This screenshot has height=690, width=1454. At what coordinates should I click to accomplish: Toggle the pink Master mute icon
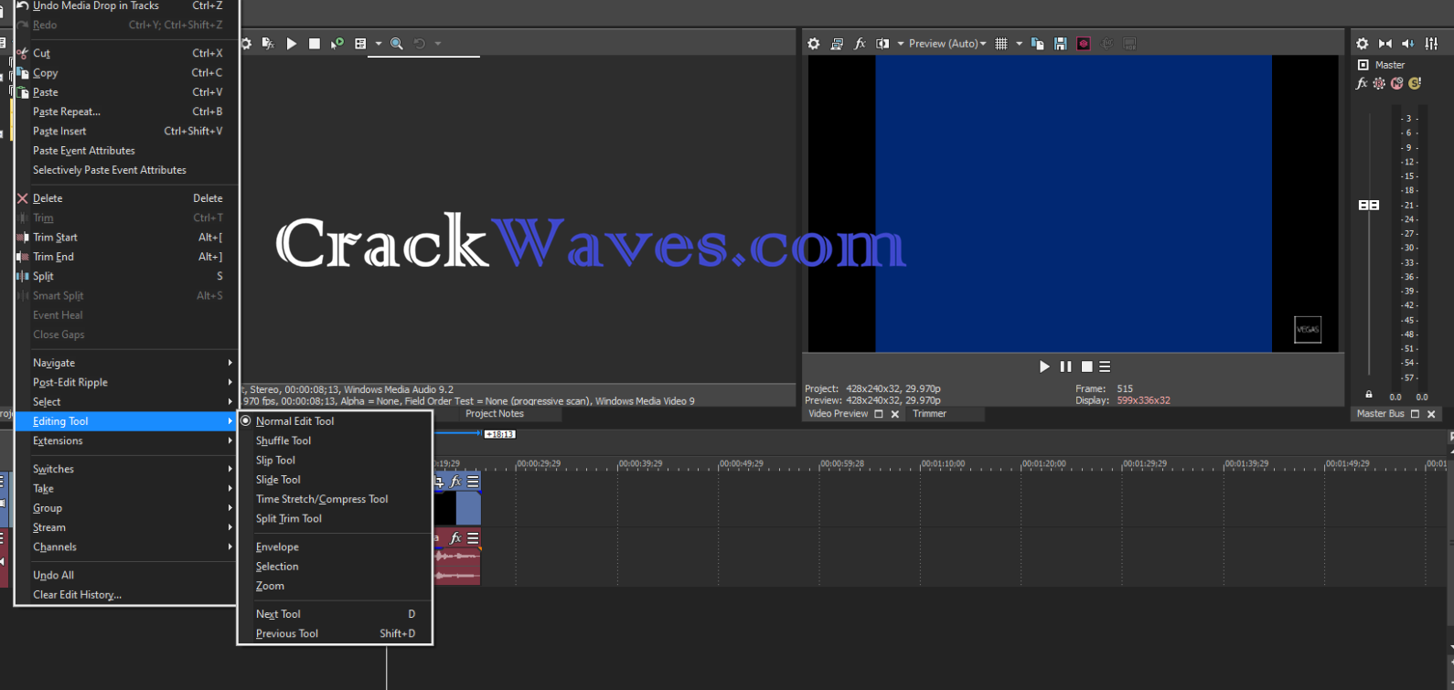(x=1396, y=83)
